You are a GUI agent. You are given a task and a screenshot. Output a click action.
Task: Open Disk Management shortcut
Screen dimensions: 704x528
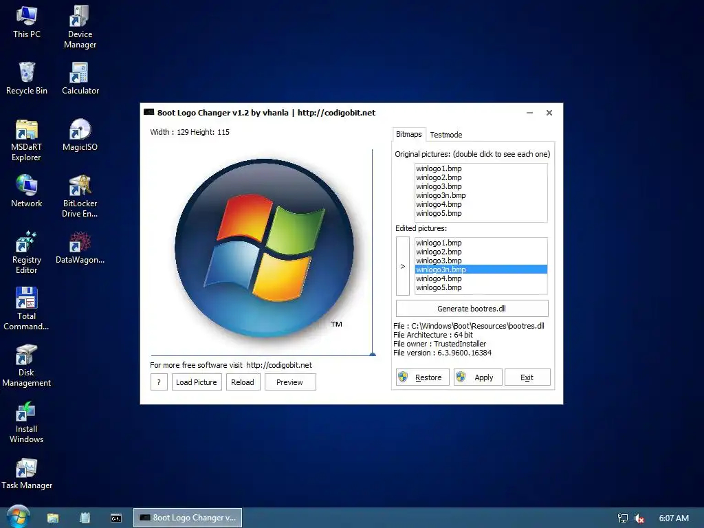tap(27, 366)
